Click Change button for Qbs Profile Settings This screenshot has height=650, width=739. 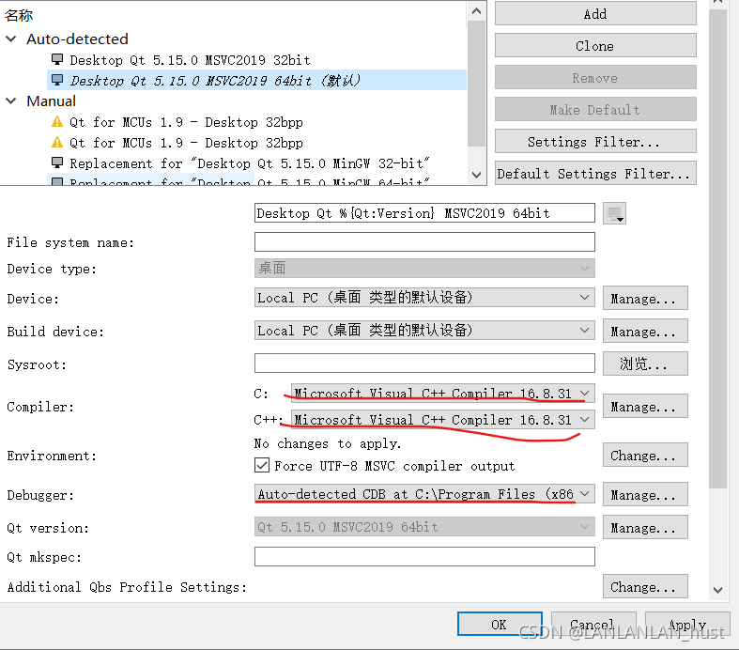(x=645, y=586)
